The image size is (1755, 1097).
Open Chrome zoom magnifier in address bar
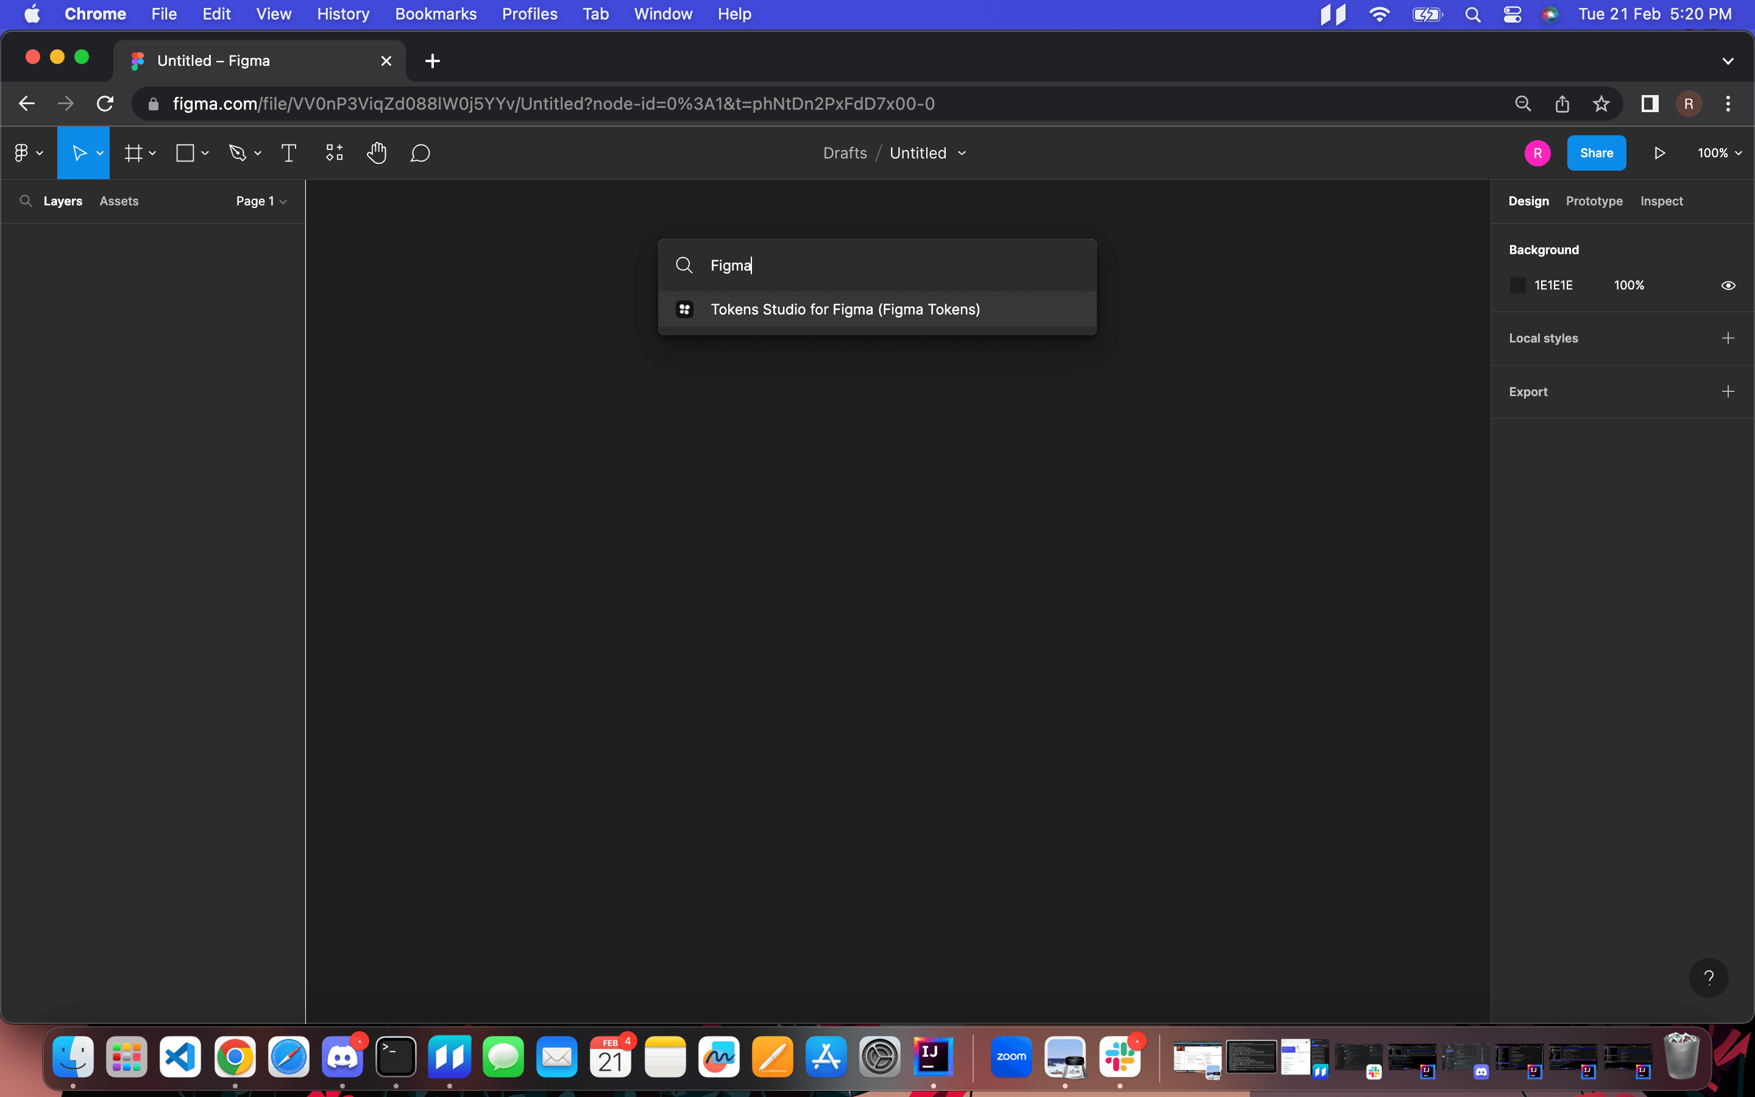click(1523, 104)
